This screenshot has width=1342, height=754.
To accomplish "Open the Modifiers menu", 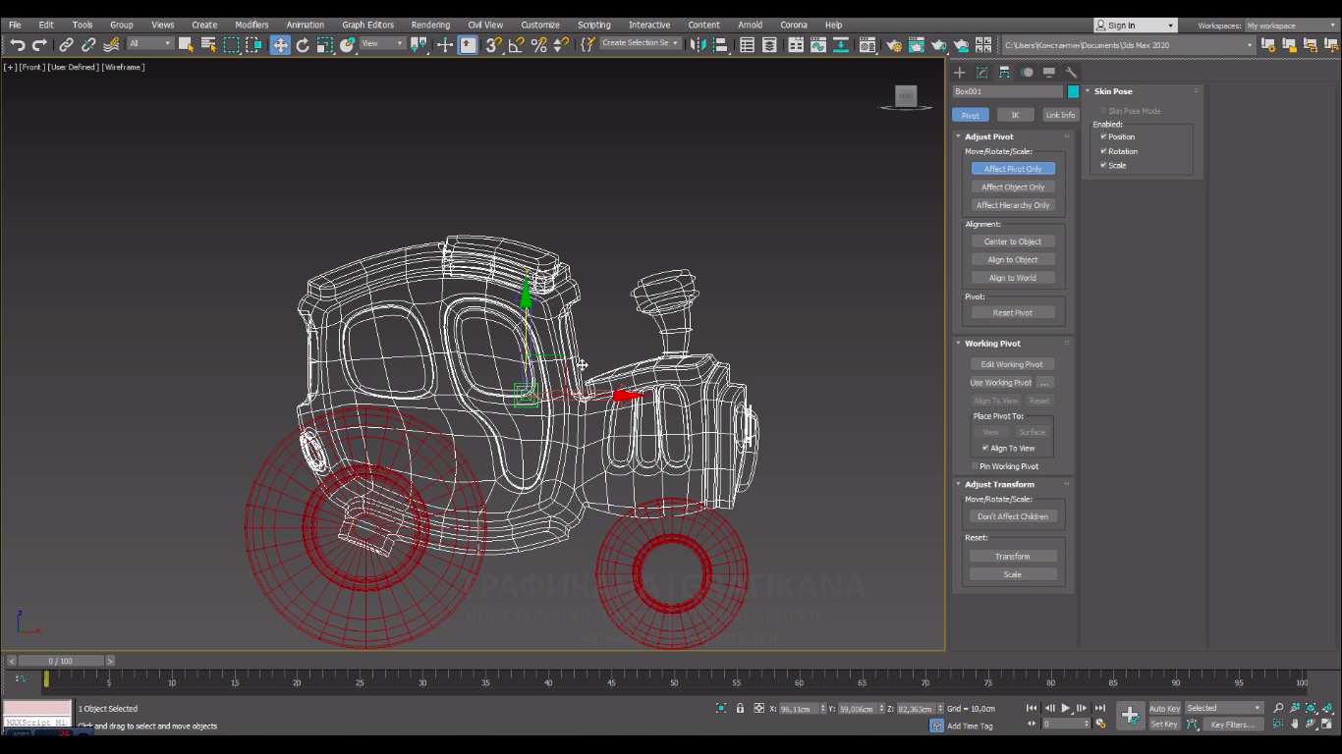I will 252,25.
